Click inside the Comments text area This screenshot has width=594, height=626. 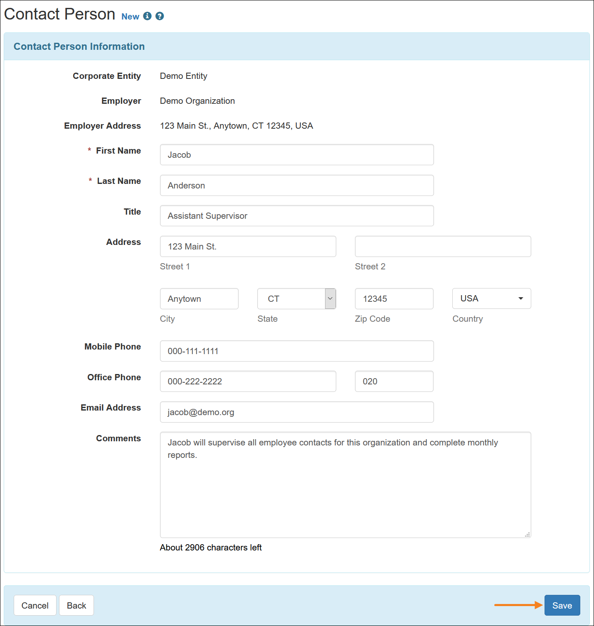[x=345, y=490]
